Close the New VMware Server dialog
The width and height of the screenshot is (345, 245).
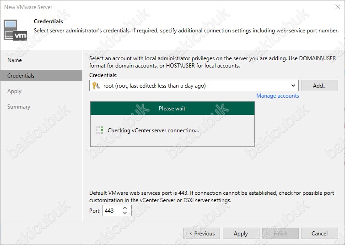coord(338,7)
